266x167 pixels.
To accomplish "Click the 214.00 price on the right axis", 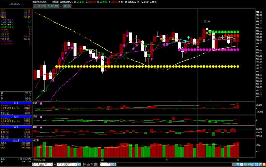I will (259, 97).
